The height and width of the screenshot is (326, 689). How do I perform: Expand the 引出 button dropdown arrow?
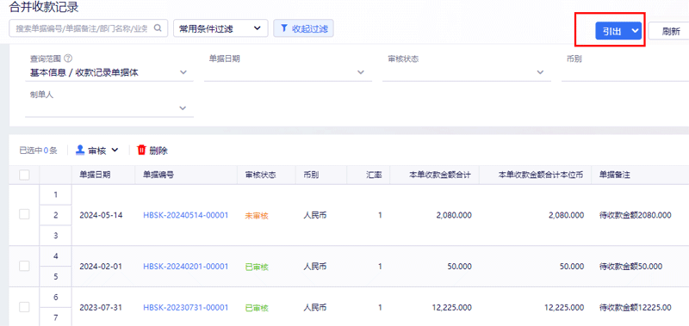tap(634, 31)
